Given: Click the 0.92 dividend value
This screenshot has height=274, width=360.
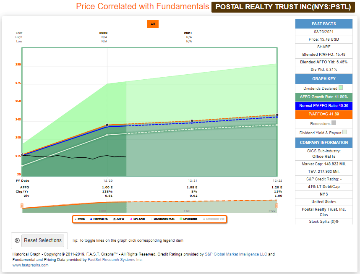Looking at the screenshot, I should tap(193, 196).
